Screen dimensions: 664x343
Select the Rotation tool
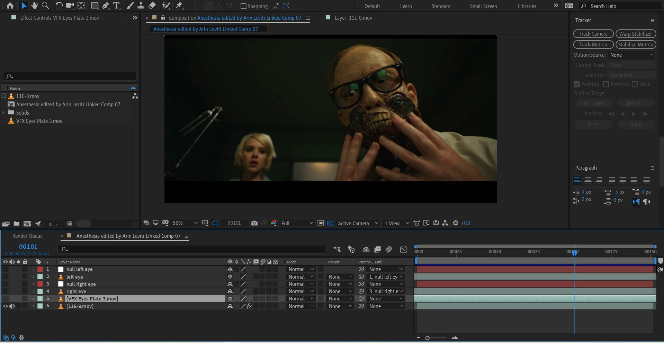point(59,6)
